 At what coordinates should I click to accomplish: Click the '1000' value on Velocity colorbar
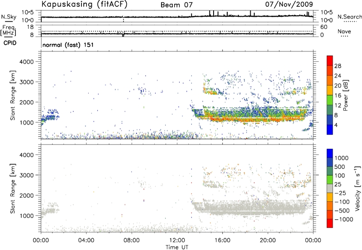coord(342,158)
